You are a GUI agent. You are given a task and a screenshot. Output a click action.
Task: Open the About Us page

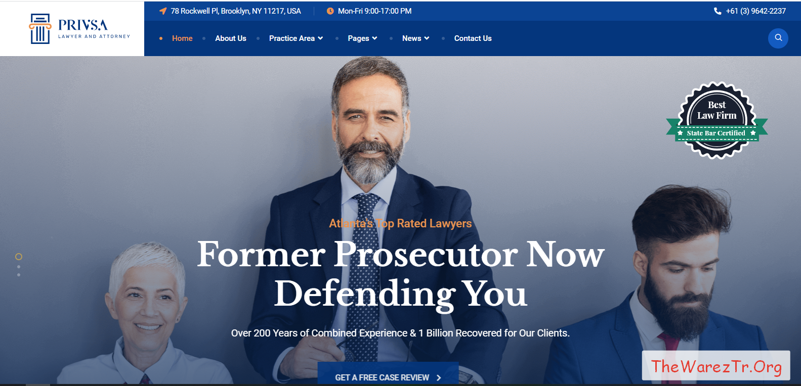231,38
